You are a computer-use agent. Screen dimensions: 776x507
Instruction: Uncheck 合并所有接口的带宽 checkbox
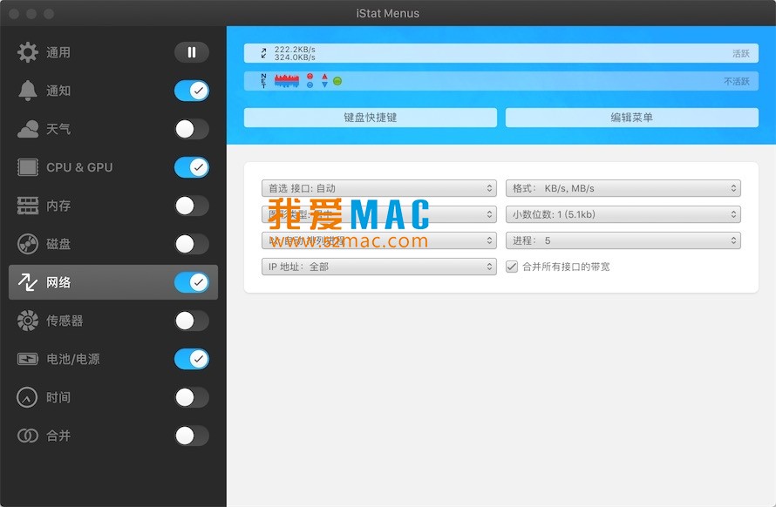tap(512, 267)
